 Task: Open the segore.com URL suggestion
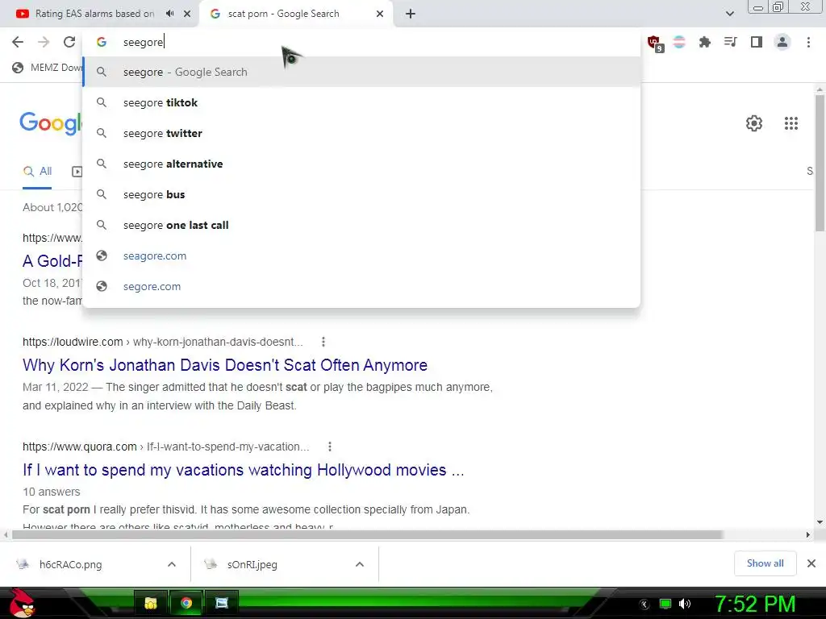(x=362, y=286)
